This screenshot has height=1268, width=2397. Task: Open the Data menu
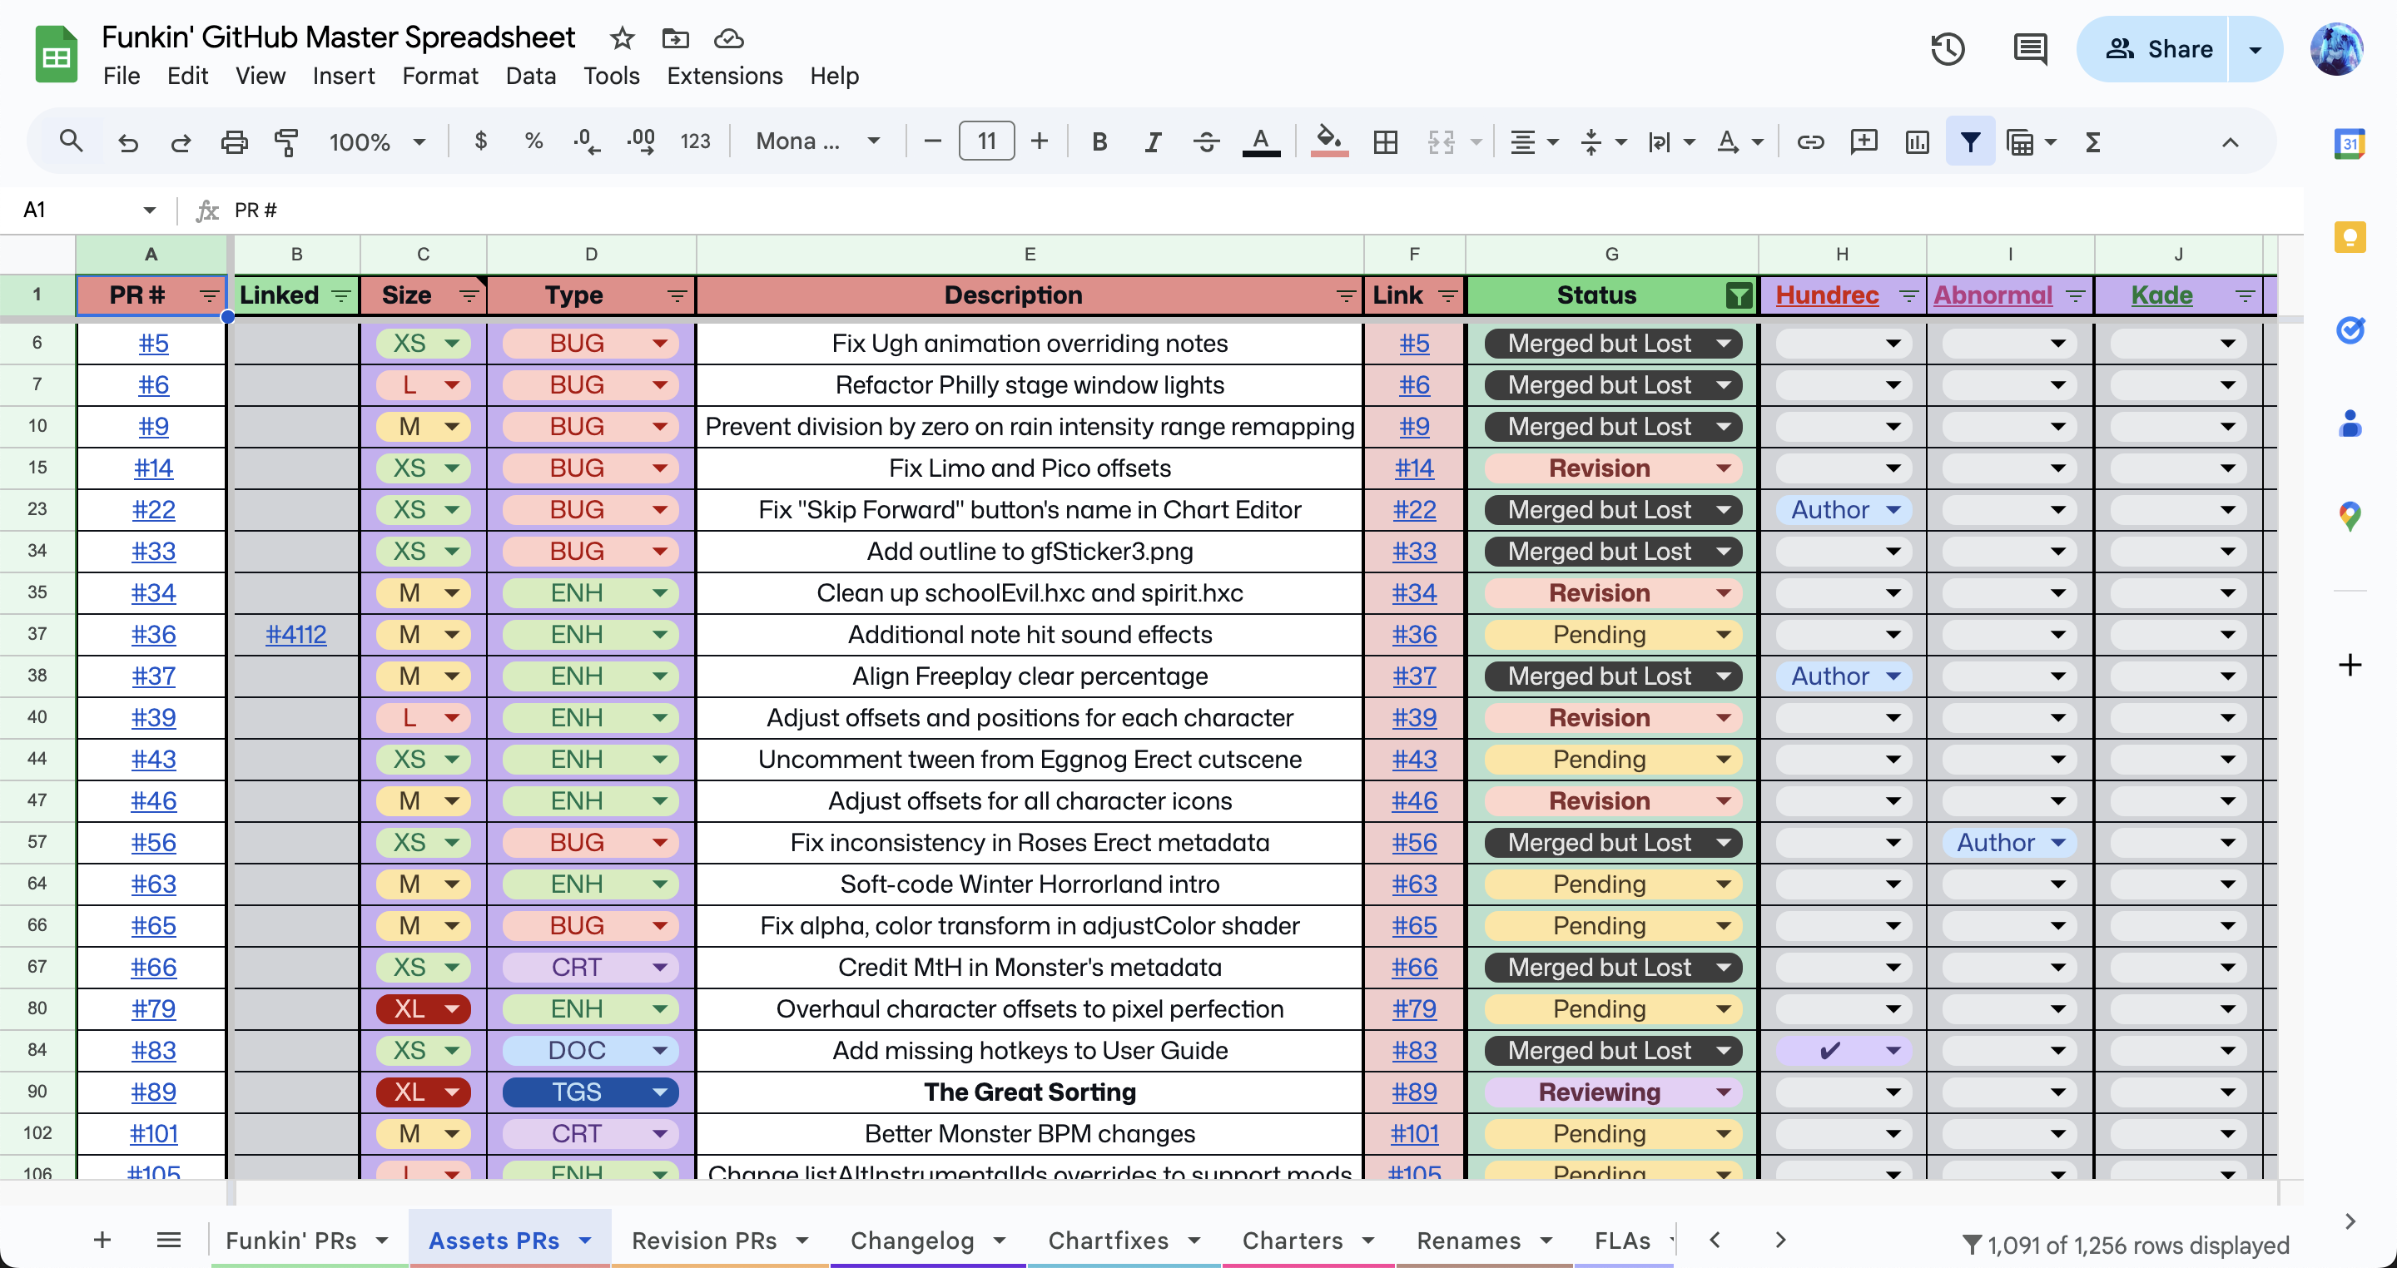click(x=530, y=76)
